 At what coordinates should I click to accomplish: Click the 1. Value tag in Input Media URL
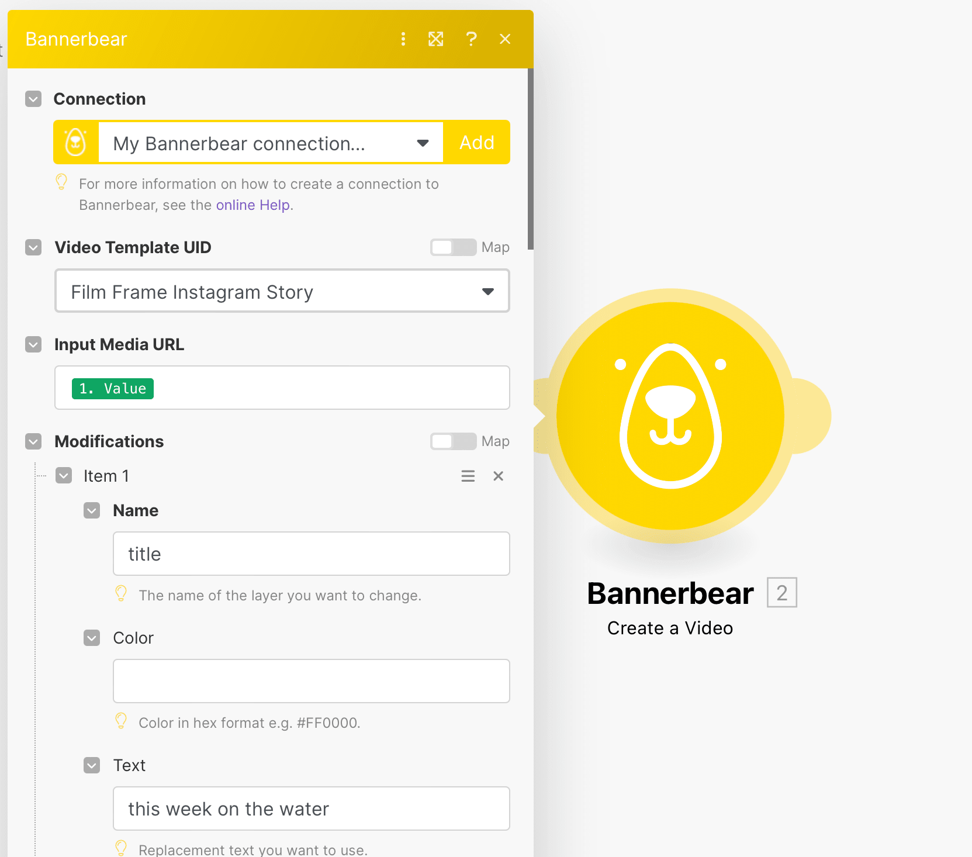pos(113,389)
